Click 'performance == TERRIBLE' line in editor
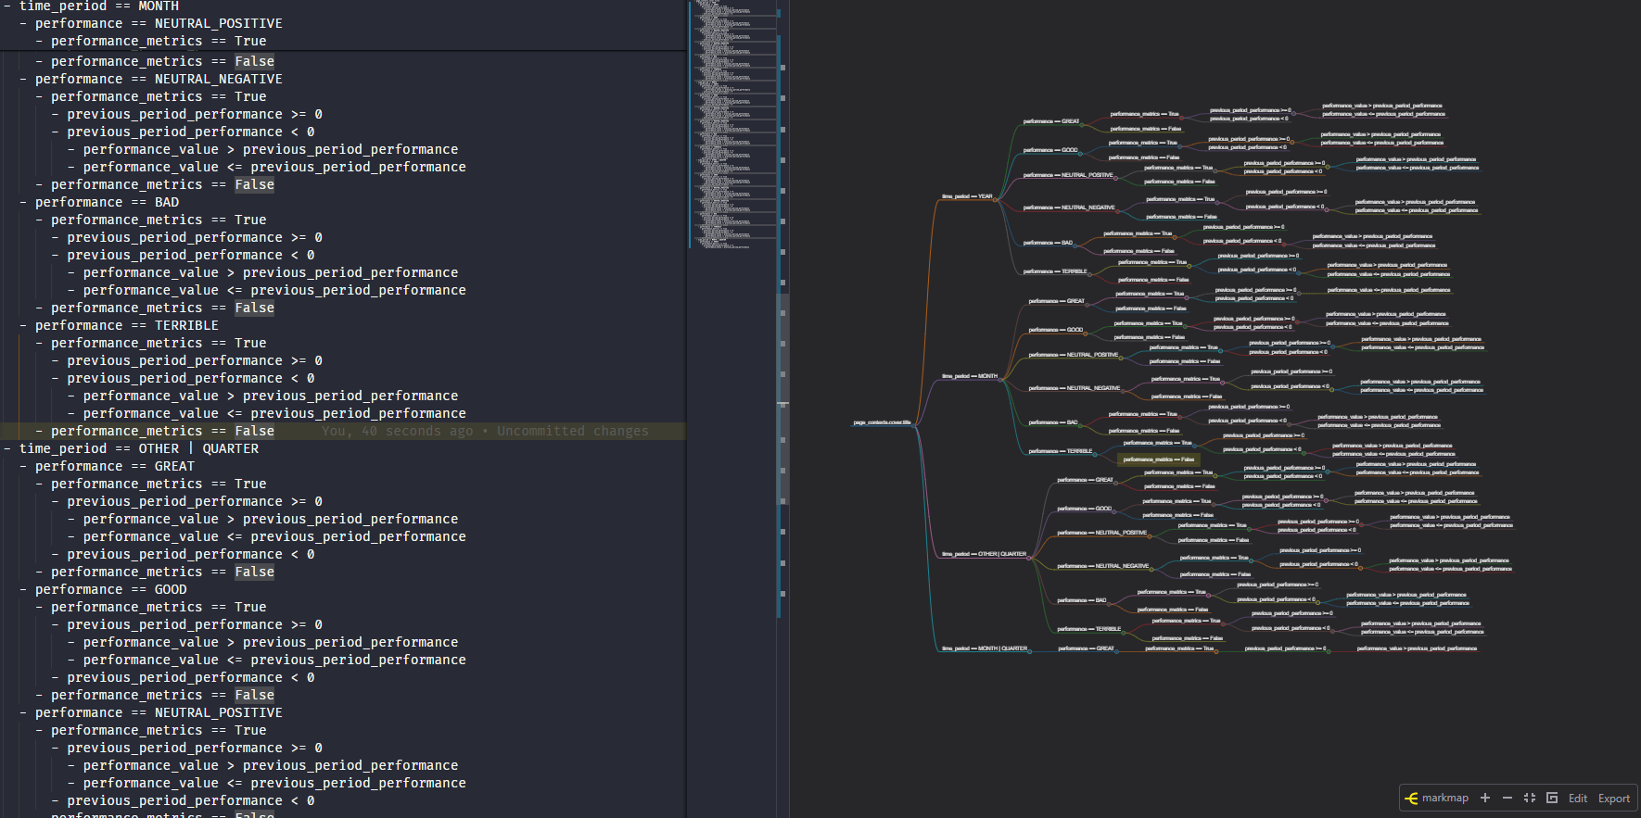The image size is (1641, 818). point(127,325)
